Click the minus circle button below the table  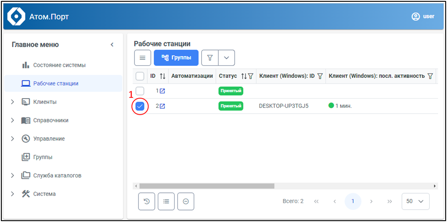[186, 201]
